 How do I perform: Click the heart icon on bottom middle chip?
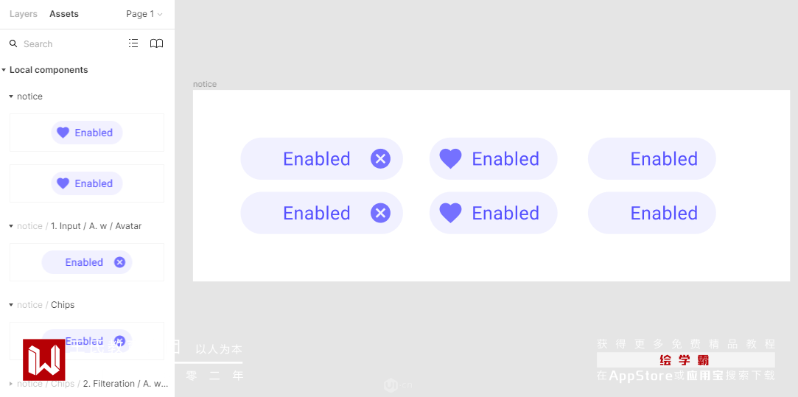[x=450, y=213]
